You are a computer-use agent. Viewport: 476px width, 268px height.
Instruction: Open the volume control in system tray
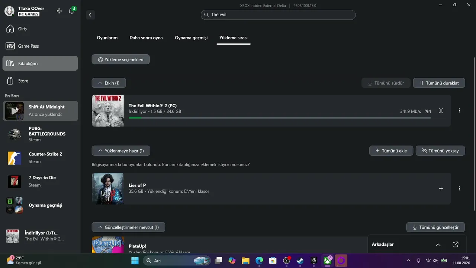tap(435, 261)
